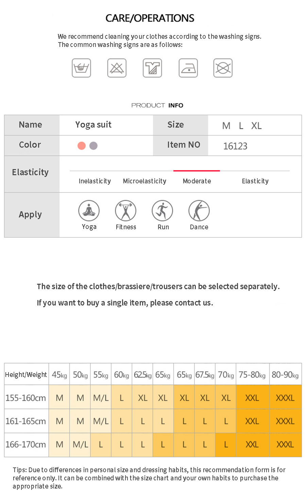This screenshot has height=496, width=306.
Task: Click the Fitness weightlifting icon
Action: 125,211
